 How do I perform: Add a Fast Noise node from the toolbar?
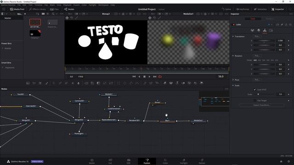34,83
